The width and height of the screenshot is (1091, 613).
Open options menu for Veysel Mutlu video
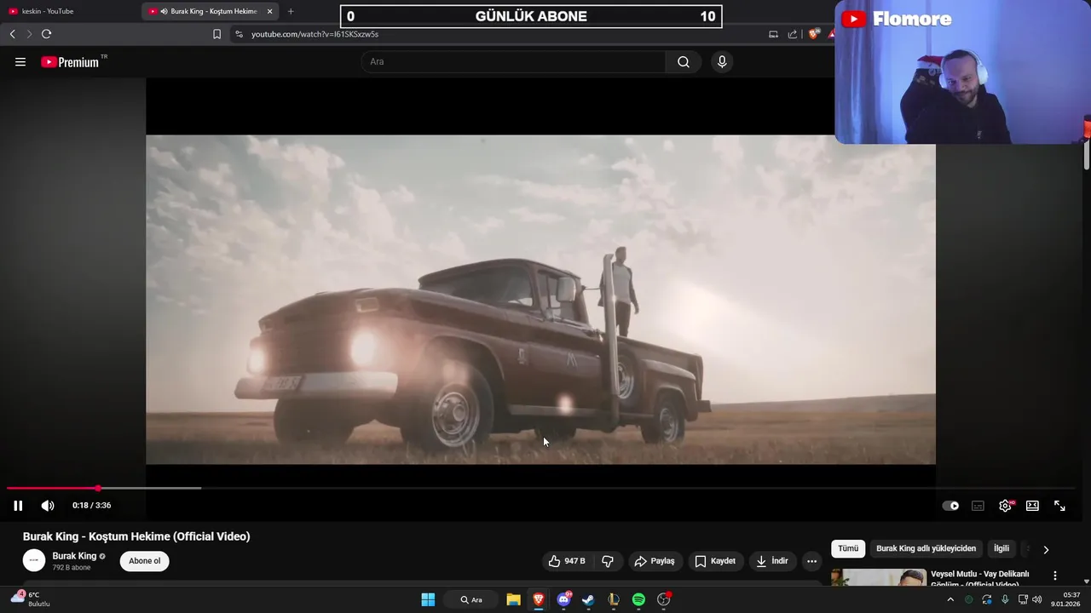pos(1054,576)
